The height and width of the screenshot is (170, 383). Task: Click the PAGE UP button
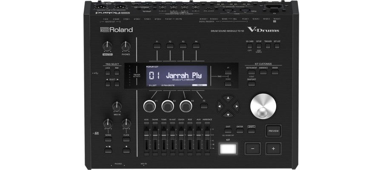[228, 72]
